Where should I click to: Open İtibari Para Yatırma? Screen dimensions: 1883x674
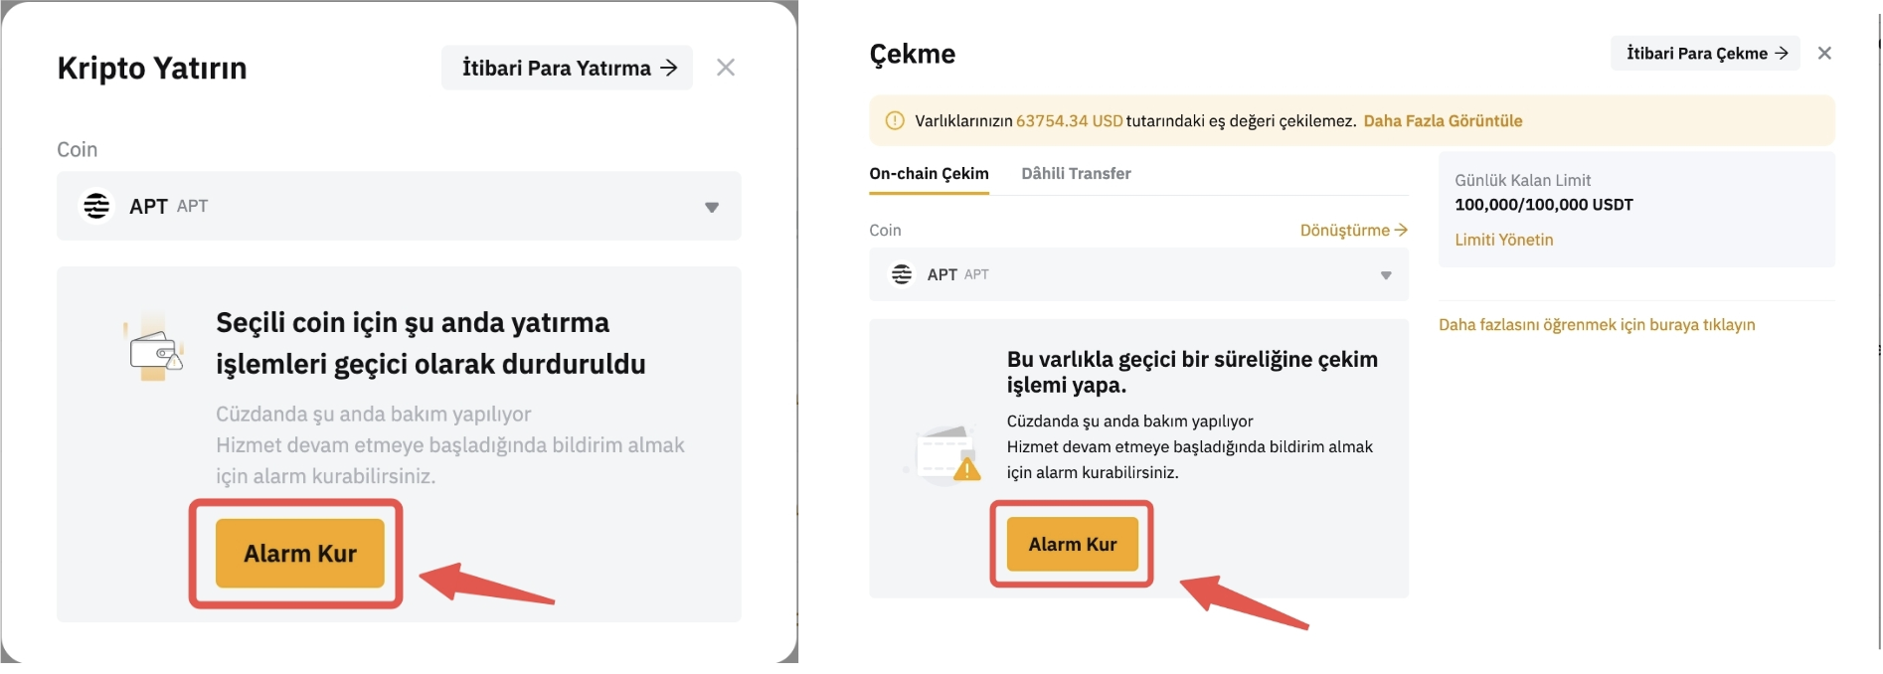point(568,68)
